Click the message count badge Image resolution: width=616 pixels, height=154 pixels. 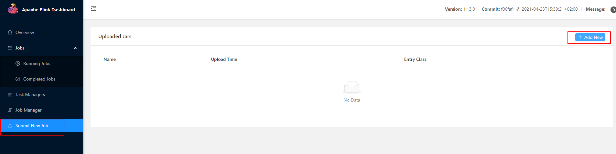[x=613, y=10]
